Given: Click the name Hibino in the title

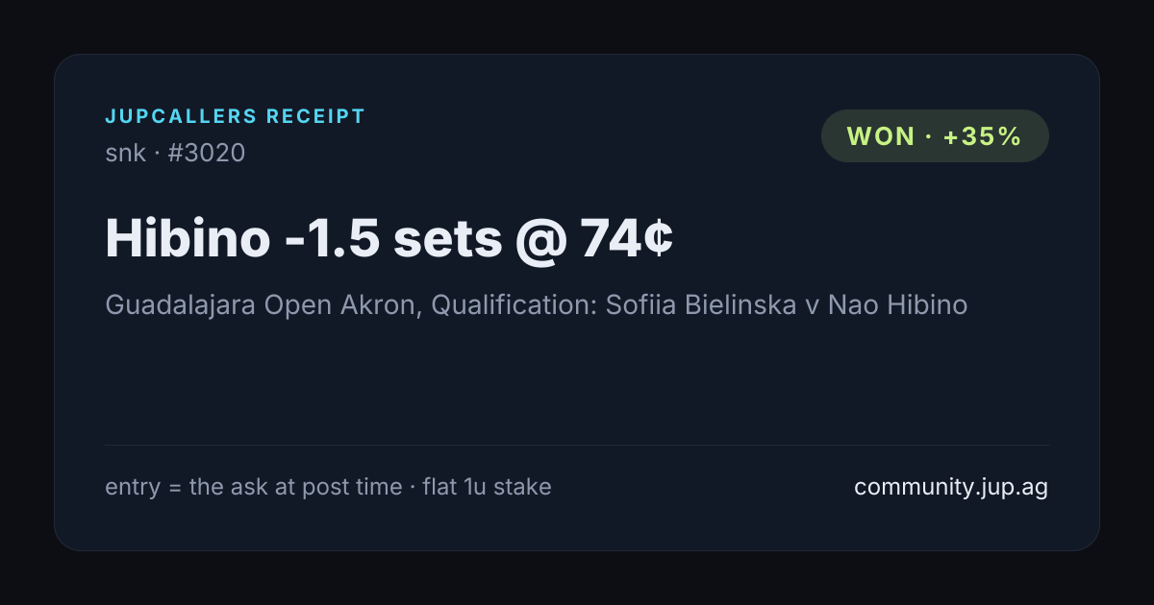Looking at the screenshot, I should pos(188,238).
